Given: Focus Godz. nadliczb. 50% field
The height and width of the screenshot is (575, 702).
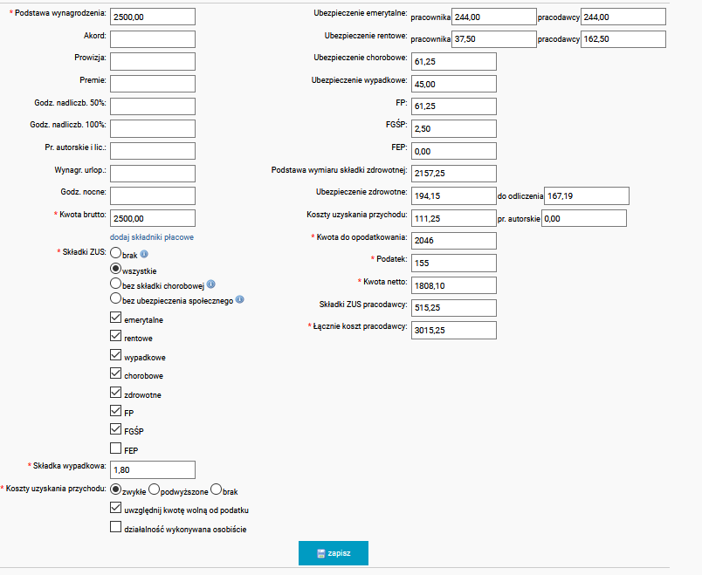Looking at the screenshot, I should click(x=153, y=106).
